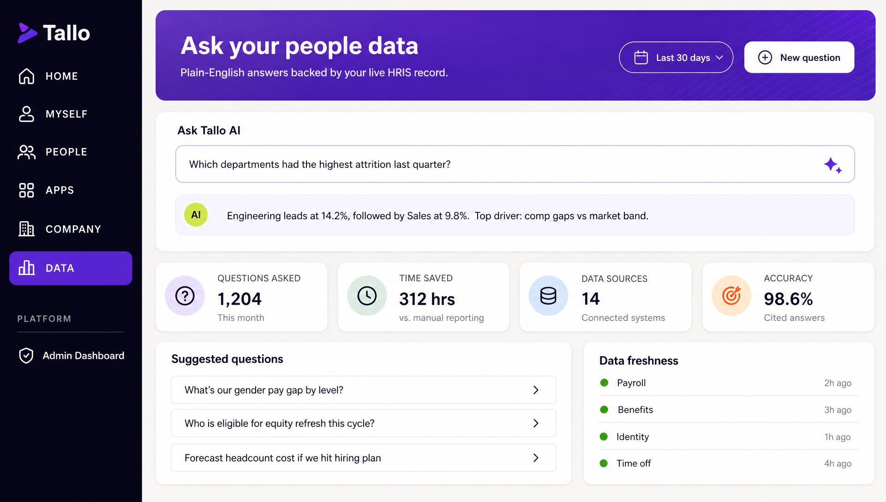Click the "This month" caption
This screenshot has height=502, width=886.
click(x=241, y=318)
